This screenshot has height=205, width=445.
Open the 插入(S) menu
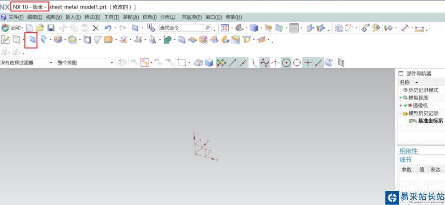point(73,17)
